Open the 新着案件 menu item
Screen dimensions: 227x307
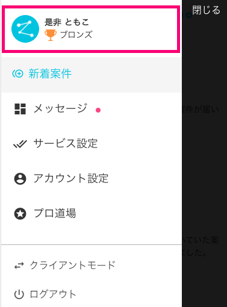[92, 75]
